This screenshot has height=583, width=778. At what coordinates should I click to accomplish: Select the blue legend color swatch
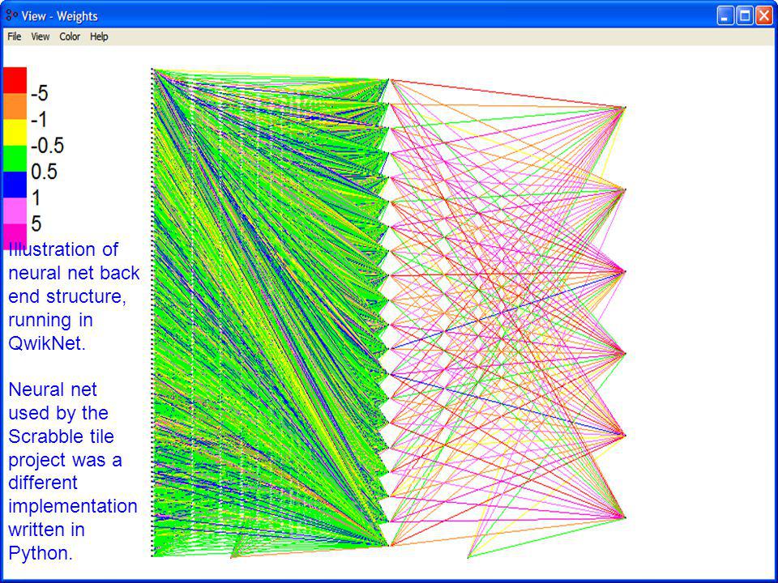click(x=15, y=185)
